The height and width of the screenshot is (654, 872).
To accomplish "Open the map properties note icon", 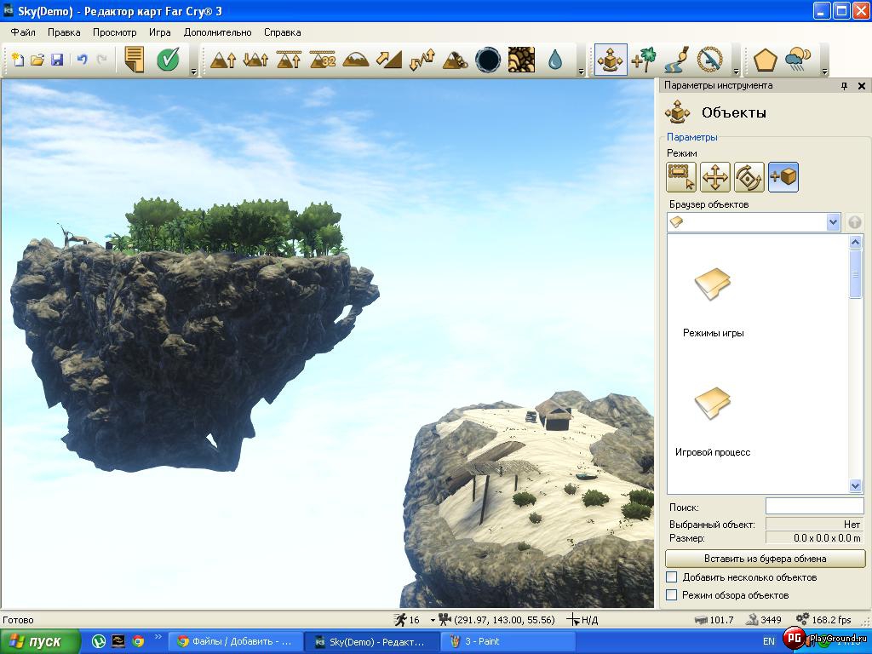I will 134,60.
